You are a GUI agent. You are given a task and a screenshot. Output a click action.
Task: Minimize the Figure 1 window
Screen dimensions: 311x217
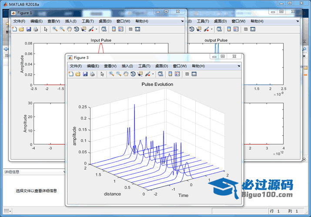[158, 12]
